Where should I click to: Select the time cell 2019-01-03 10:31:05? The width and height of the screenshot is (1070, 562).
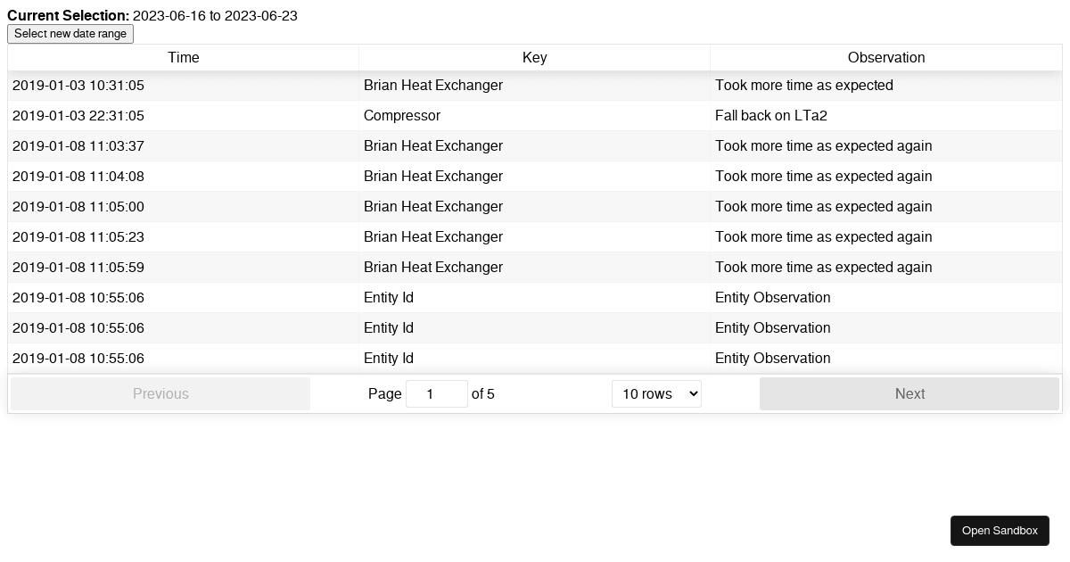point(184,86)
